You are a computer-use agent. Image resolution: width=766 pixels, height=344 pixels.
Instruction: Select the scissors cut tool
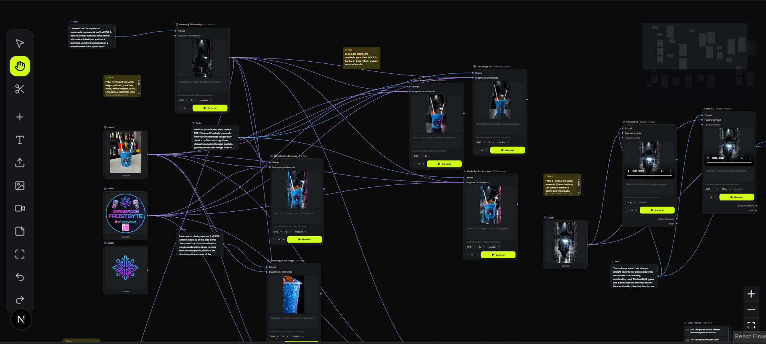(20, 89)
